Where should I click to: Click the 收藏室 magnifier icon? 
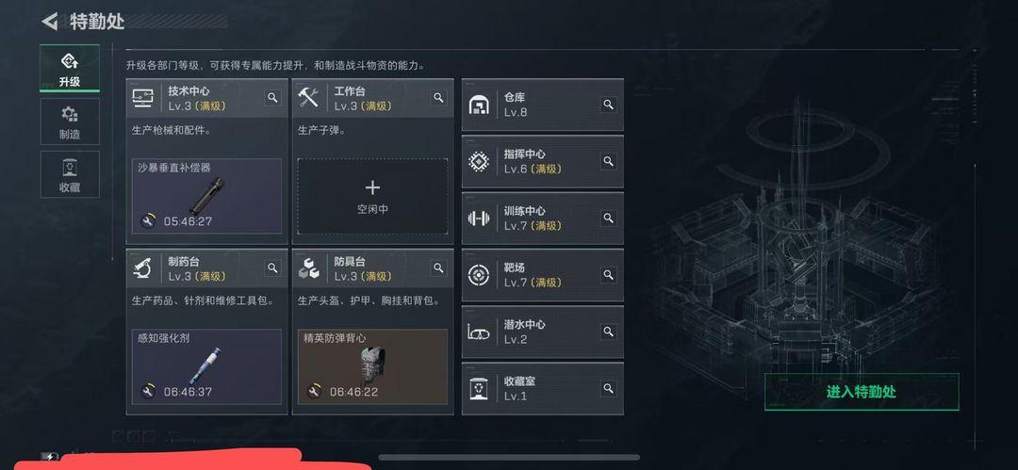[x=608, y=388]
